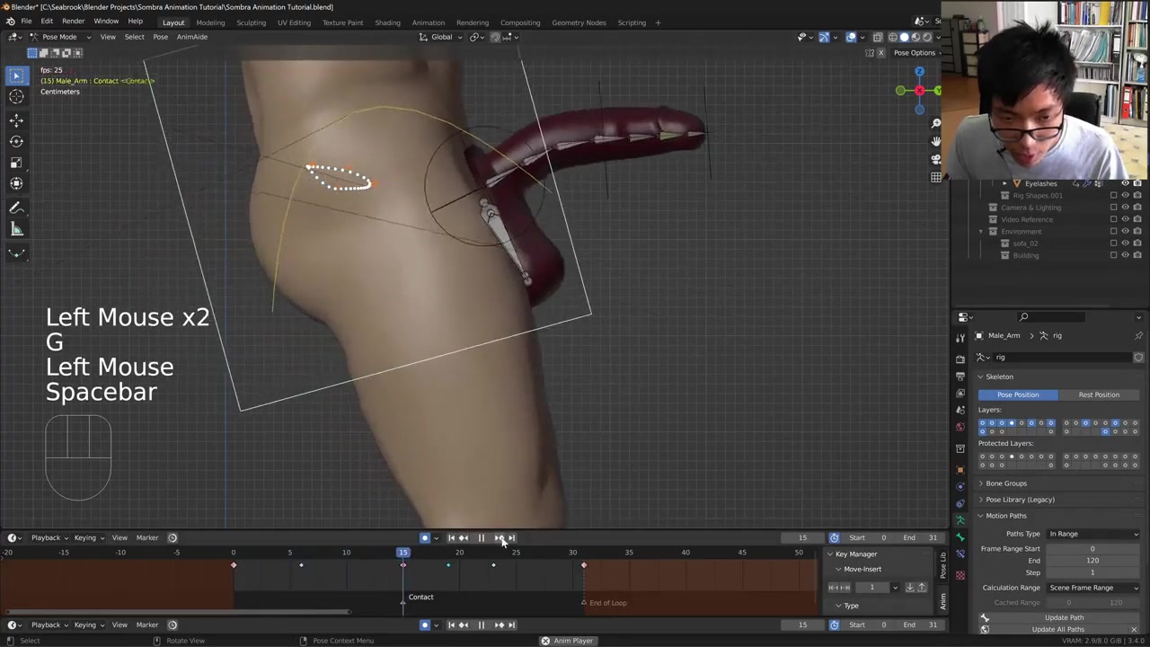Switch the armature to Rest Position
The width and height of the screenshot is (1150, 647).
click(x=1098, y=394)
